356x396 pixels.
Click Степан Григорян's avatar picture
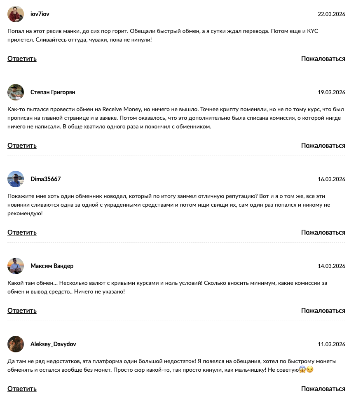tap(16, 92)
